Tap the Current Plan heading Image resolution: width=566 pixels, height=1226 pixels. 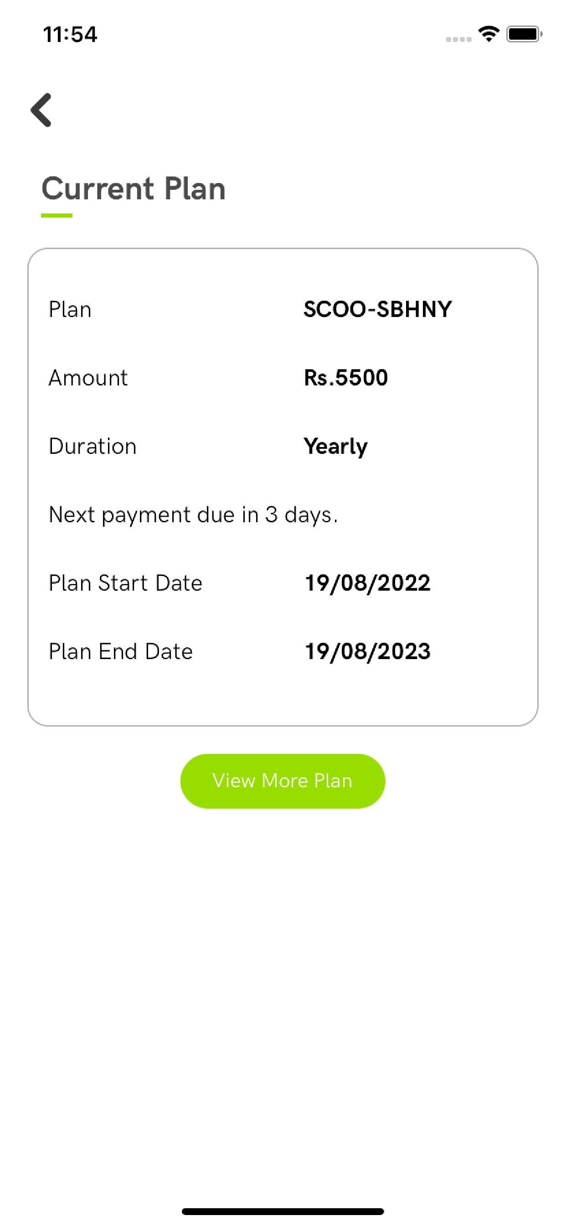[x=133, y=188]
